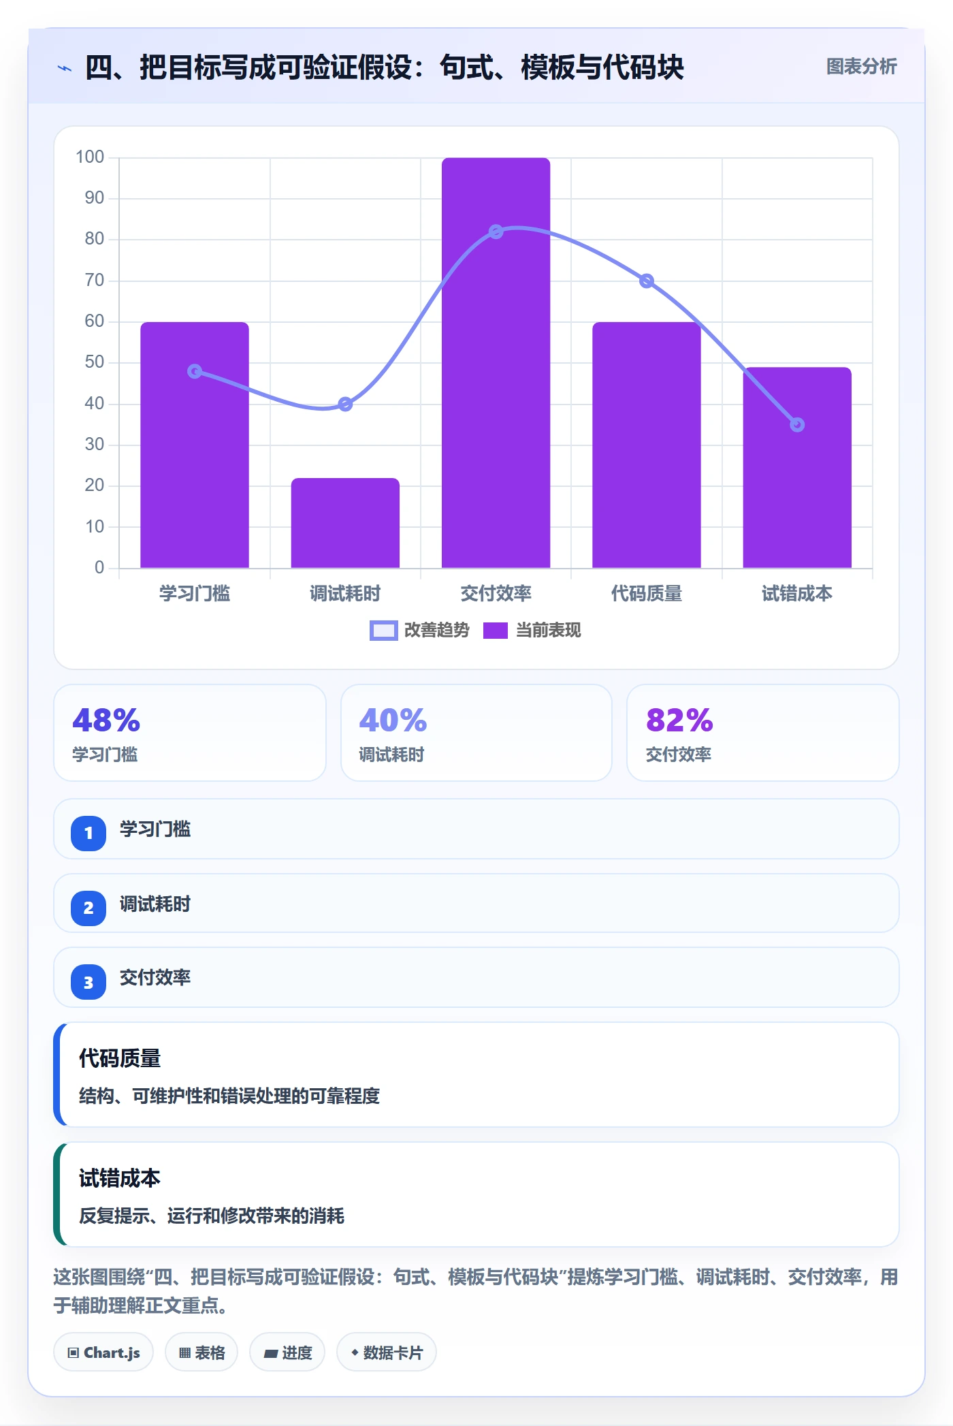Click number 2 badge for 调试耗时

click(x=88, y=908)
